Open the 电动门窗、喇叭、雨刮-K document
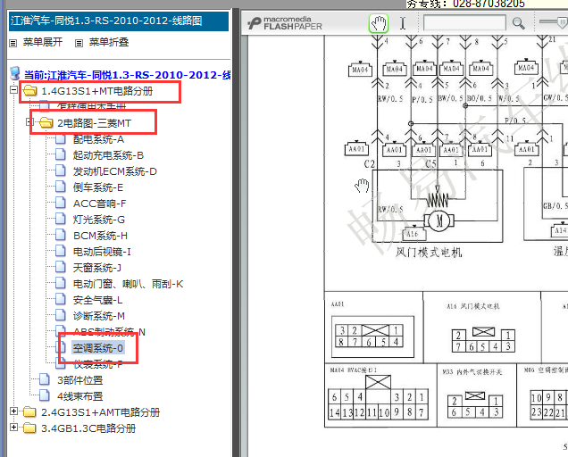This screenshot has width=568, height=457. click(129, 284)
